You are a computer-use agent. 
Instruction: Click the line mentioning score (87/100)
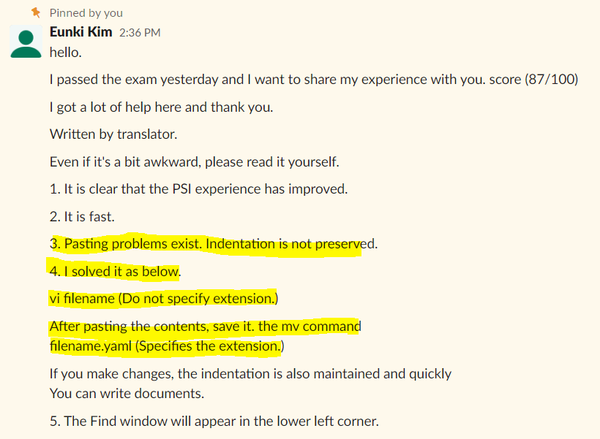[x=313, y=80]
